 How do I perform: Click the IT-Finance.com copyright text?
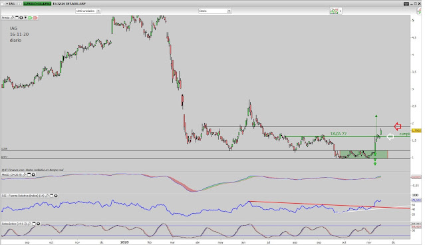click(x=33, y=170)
